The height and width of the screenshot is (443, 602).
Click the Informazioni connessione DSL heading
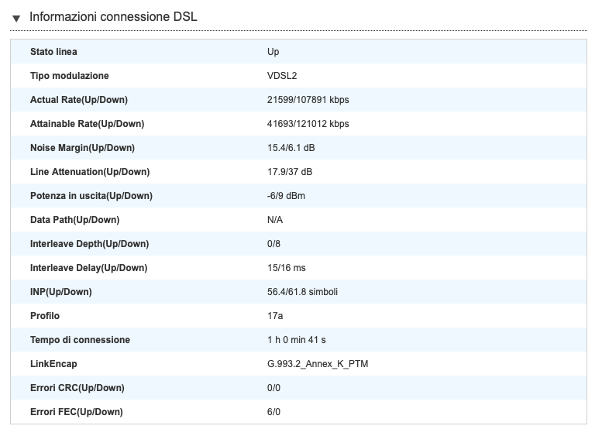click(x=113, y=17)
